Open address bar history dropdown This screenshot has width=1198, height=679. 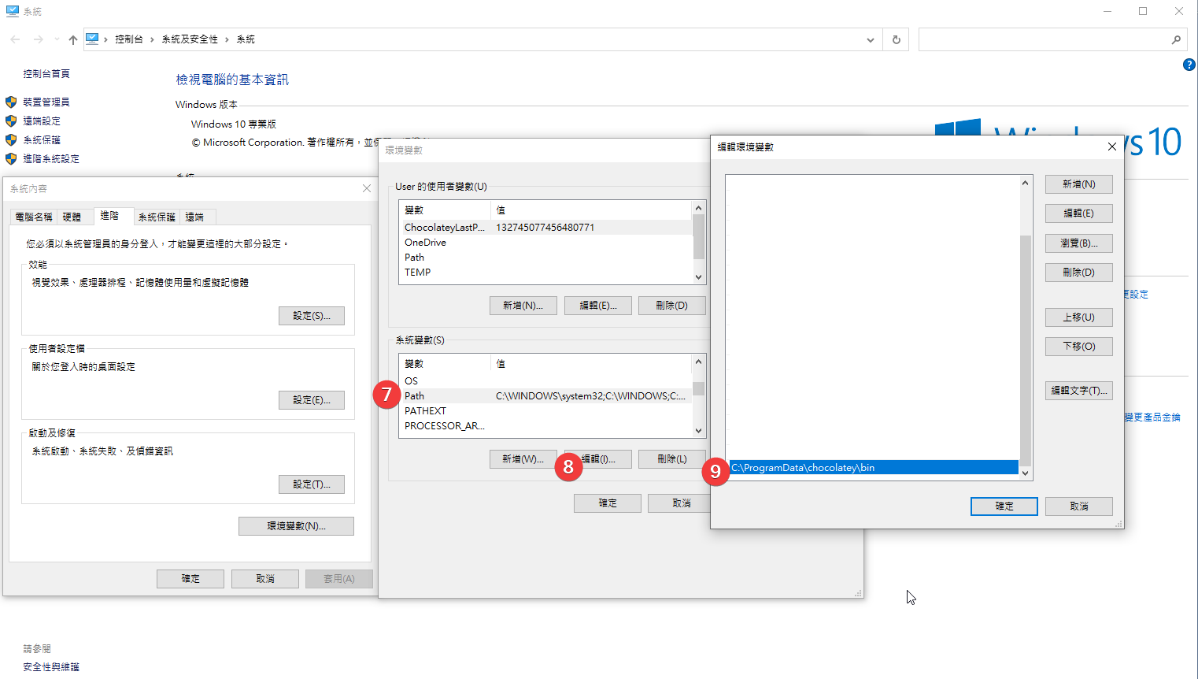[870, 39]
